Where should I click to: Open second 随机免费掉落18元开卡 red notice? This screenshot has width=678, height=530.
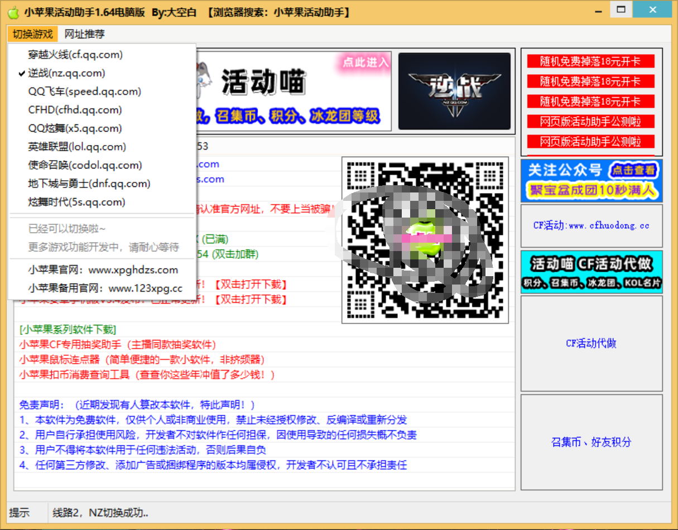590,81
